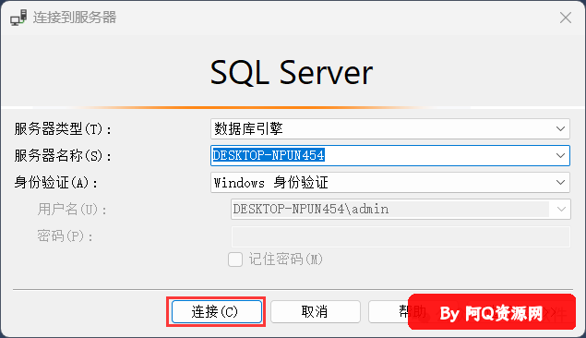Click the 用户名(U) label
This screenshot has width=586, height=338.
coord(72,210)
